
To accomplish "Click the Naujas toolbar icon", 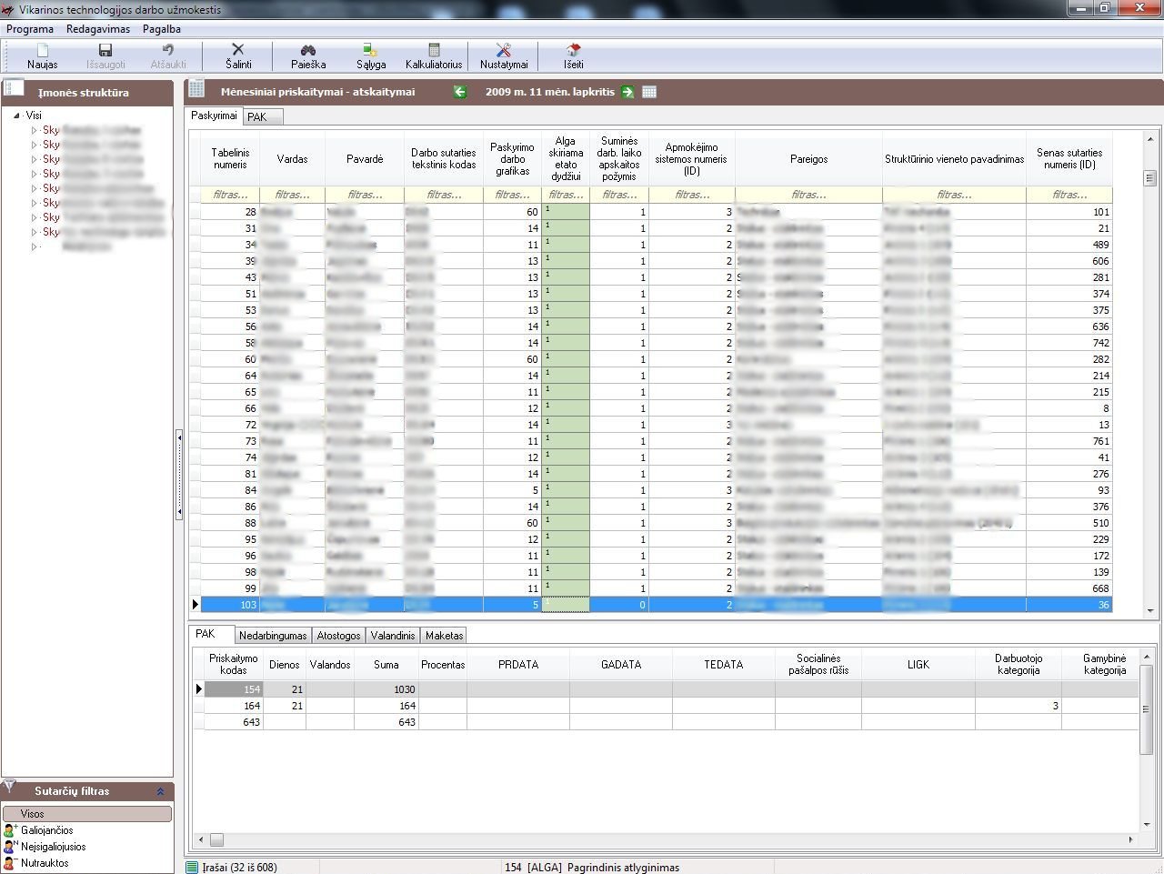I will (x=42, y=56).
